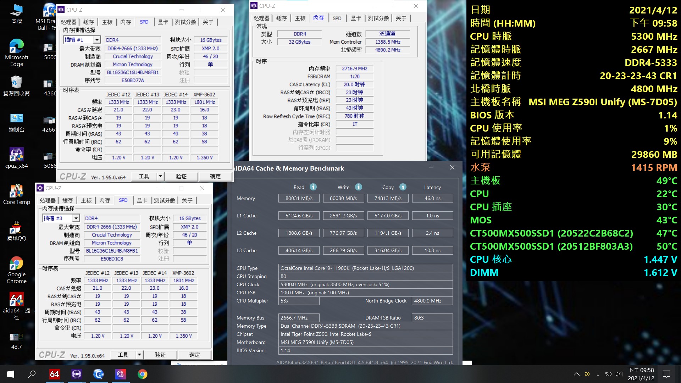Open purple app icon in taskbar
681x383 pixels.
[x=120, y=374]
